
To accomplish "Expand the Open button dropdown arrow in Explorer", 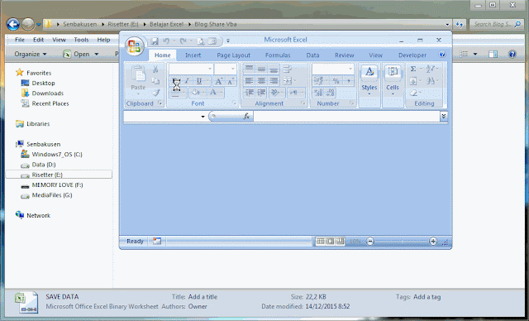I will pyautogui.click(x=97, y=54).
